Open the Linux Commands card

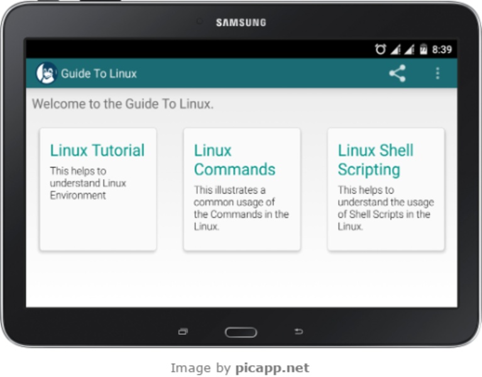coord(242,189)
